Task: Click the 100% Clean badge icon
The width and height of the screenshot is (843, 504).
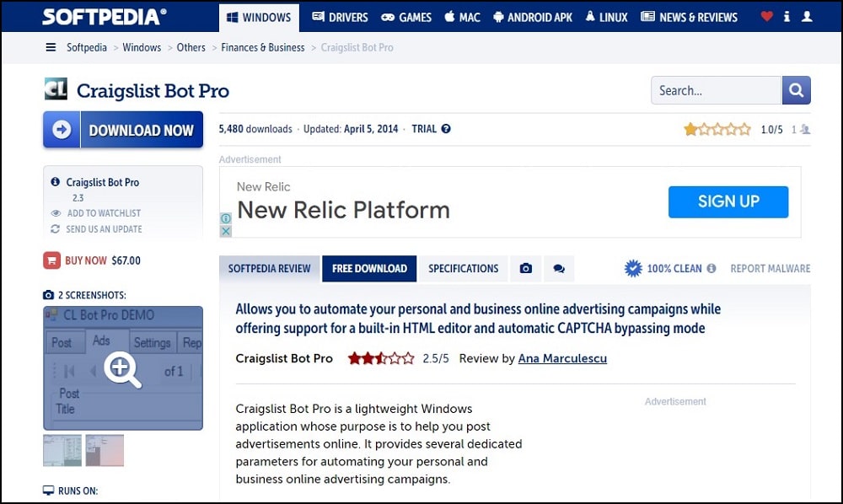Action: (x=633, y=268)
